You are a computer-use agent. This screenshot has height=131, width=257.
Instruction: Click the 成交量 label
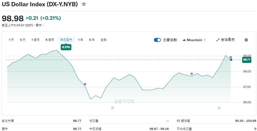[94, 121]
